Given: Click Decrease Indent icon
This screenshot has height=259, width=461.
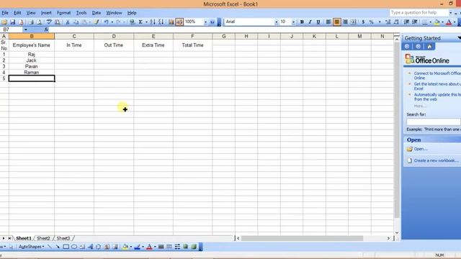Looking at the screenshot, I should 406,22.
